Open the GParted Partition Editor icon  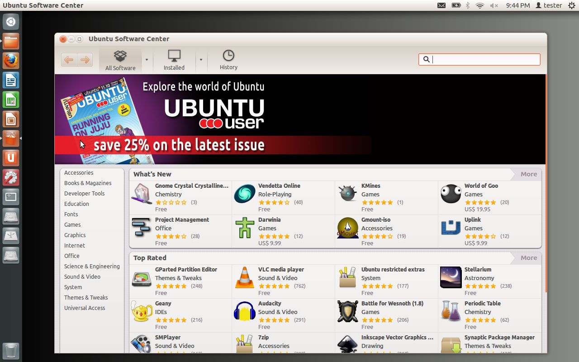tap(142, 278)
